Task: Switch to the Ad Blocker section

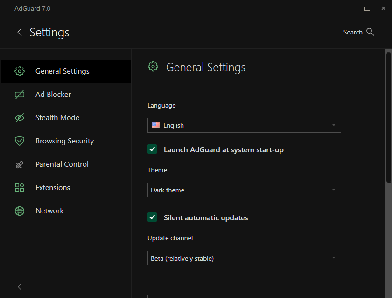Action: tap(53, 95)
